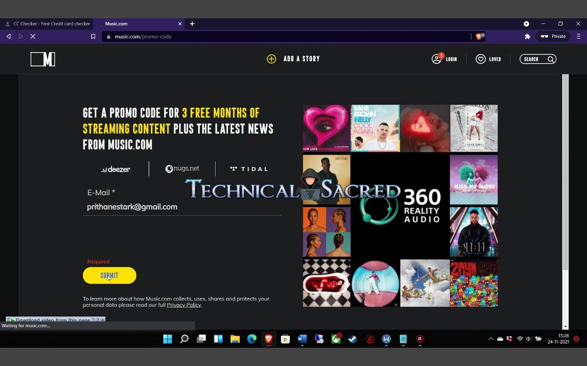The height and width of the screenshot is (366, 587).
Task: Click the page vertical scrollbar
Action: 565,172
